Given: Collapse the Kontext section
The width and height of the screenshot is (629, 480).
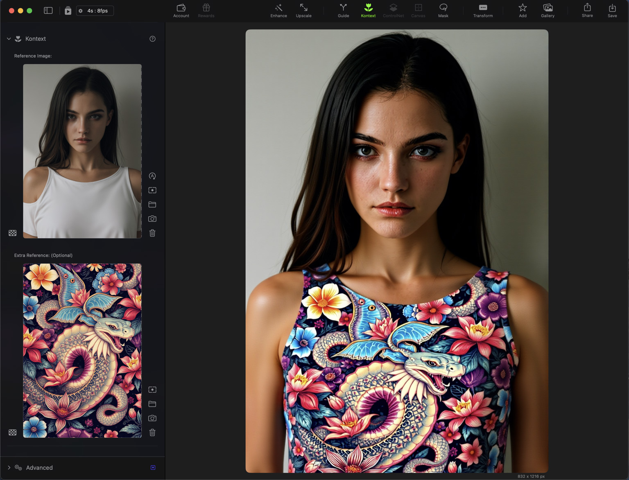Looking at the screenshot, I should click(9, 39).
